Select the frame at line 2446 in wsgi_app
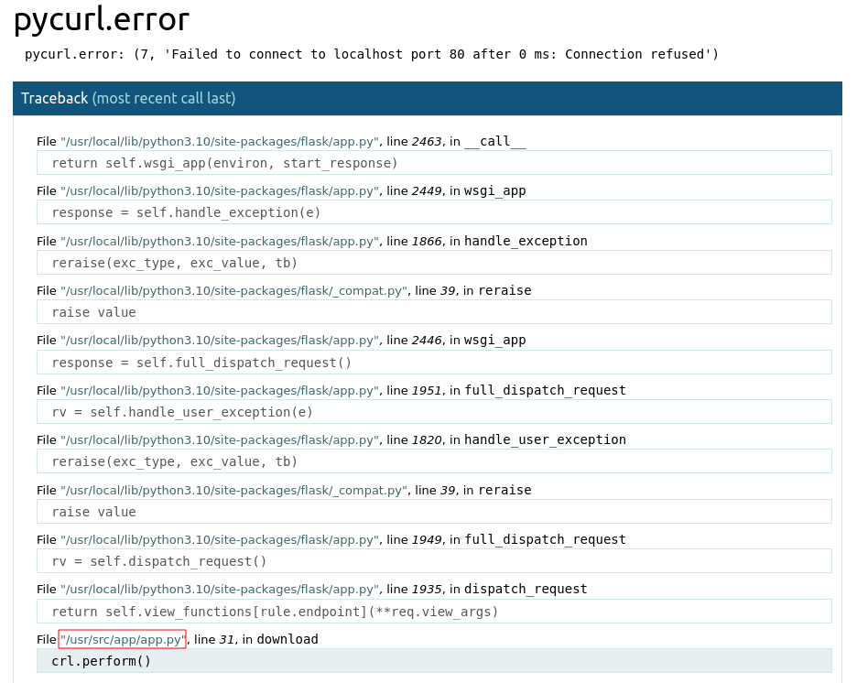Screen dimensions: 857x683 (x=281, y=341)
